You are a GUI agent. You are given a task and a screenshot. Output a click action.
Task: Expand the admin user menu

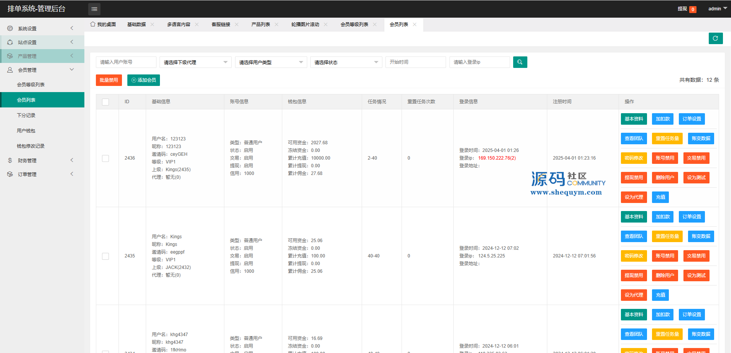pyautogui.click(x=717, y=9)
